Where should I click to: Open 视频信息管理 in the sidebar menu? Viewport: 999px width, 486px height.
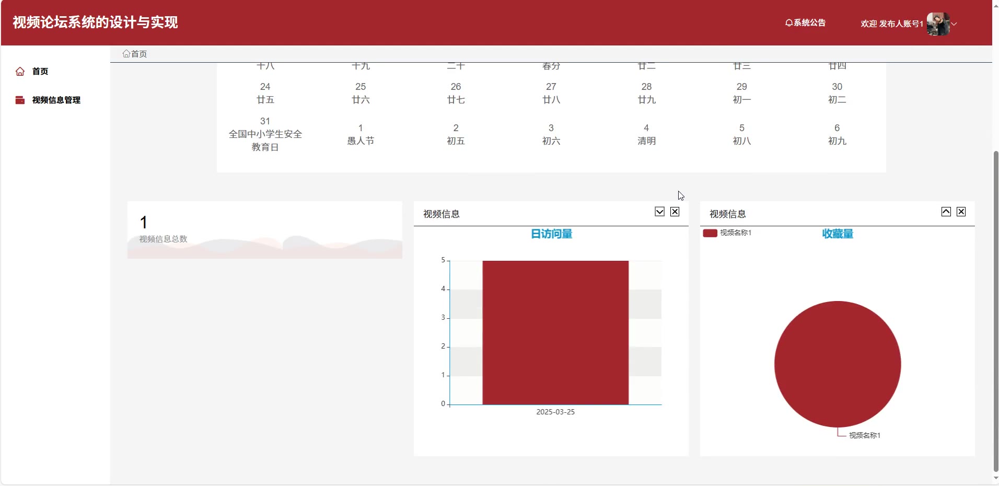pyautogui.click(x=56, y=100)
